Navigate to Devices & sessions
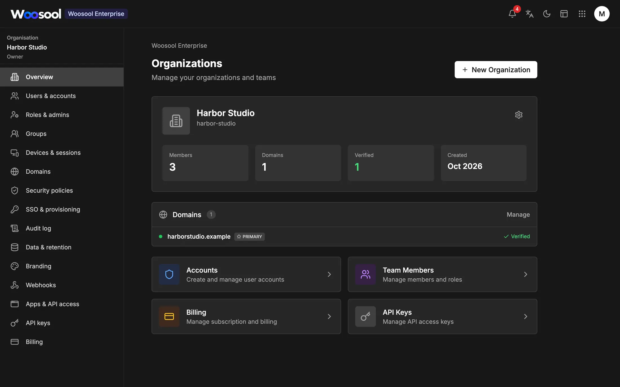Screen dimensions: 620x387 [x=62, y=153]
